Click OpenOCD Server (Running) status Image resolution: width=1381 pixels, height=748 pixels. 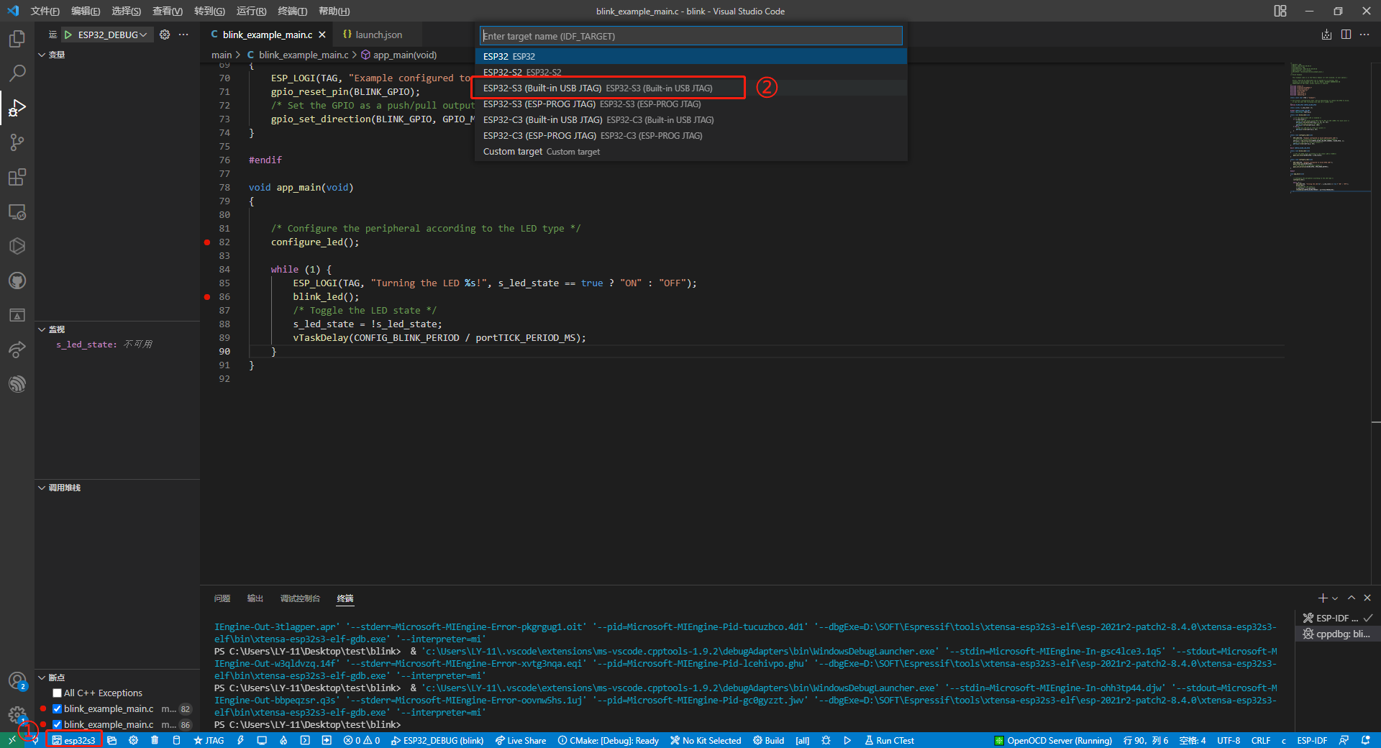click(1053, 740)
